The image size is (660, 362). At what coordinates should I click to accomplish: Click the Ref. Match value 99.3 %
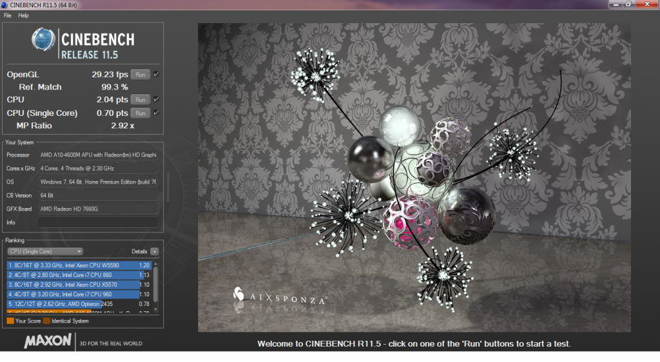(x=115, y=87)
